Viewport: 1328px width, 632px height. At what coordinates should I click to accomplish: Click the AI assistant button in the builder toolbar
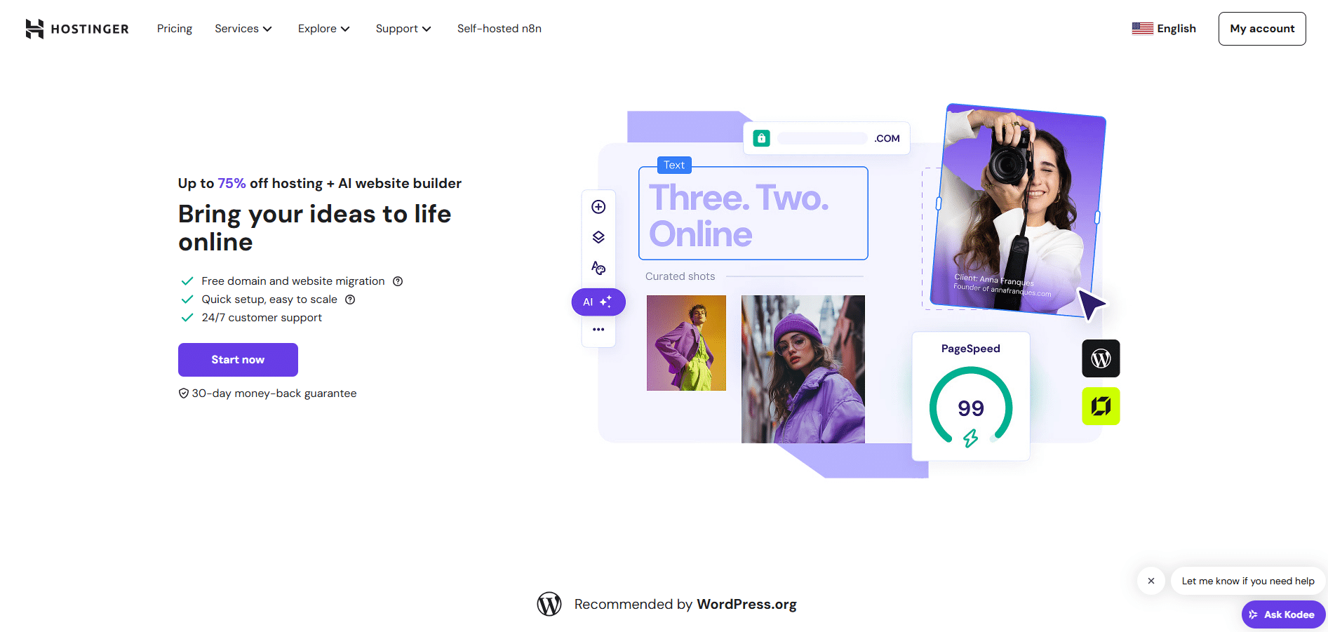tap(598, 302)
